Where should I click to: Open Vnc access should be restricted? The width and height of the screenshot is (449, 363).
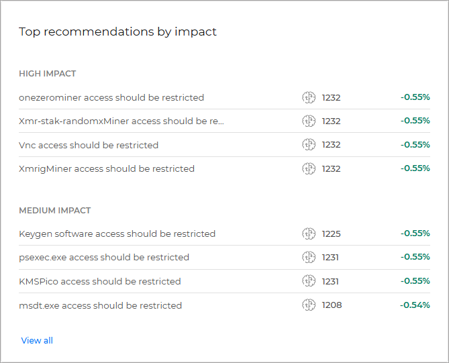point(89,145)
